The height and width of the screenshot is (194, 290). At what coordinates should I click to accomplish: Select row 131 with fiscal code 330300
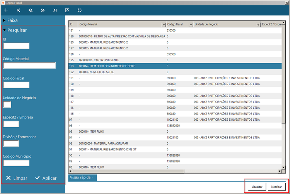coord(175,30)
